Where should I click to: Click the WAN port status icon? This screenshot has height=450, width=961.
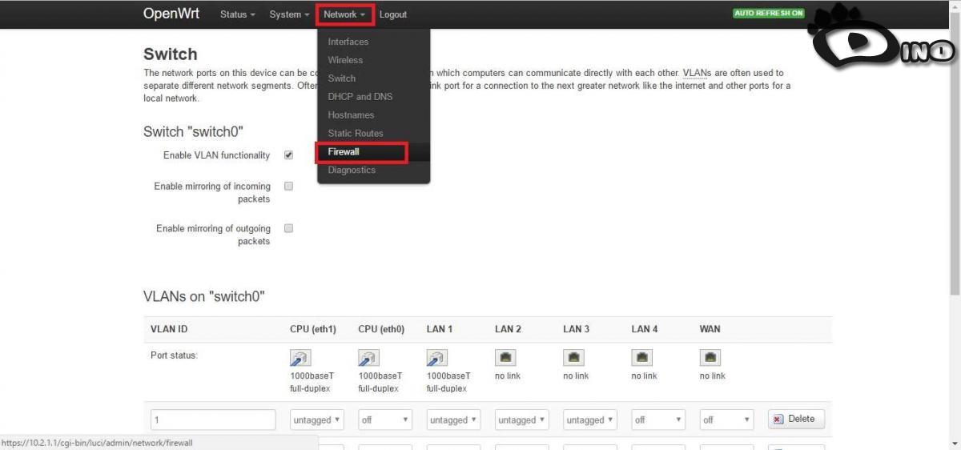[711, 358]
